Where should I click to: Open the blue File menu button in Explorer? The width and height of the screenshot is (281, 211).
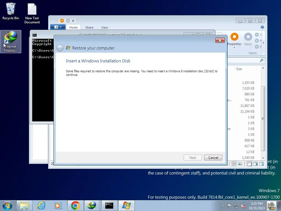pos(58,27)
